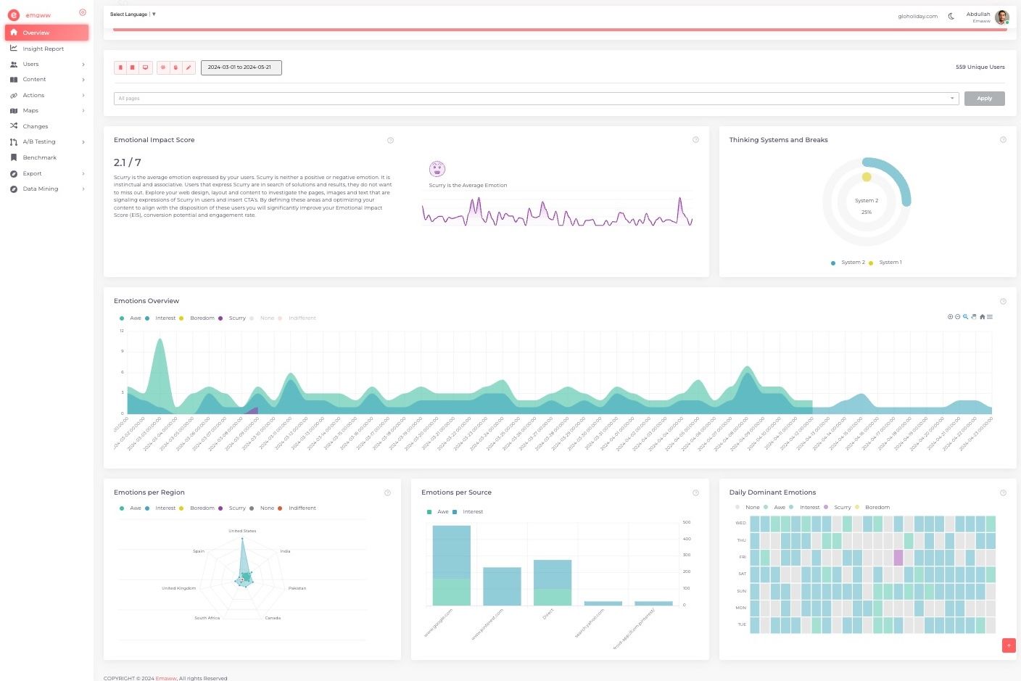1021x681 pixels.
Task: Select the tablet device filter icon
Action: click(x=132, y=67)
